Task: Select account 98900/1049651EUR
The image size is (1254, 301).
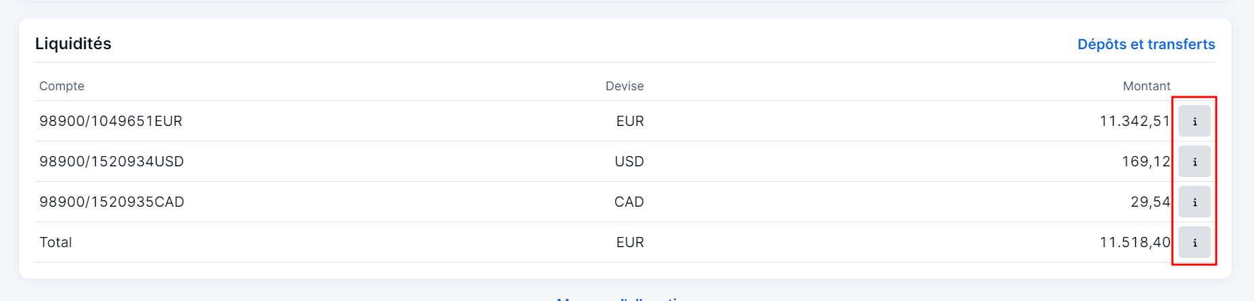Action: point(111,121)
